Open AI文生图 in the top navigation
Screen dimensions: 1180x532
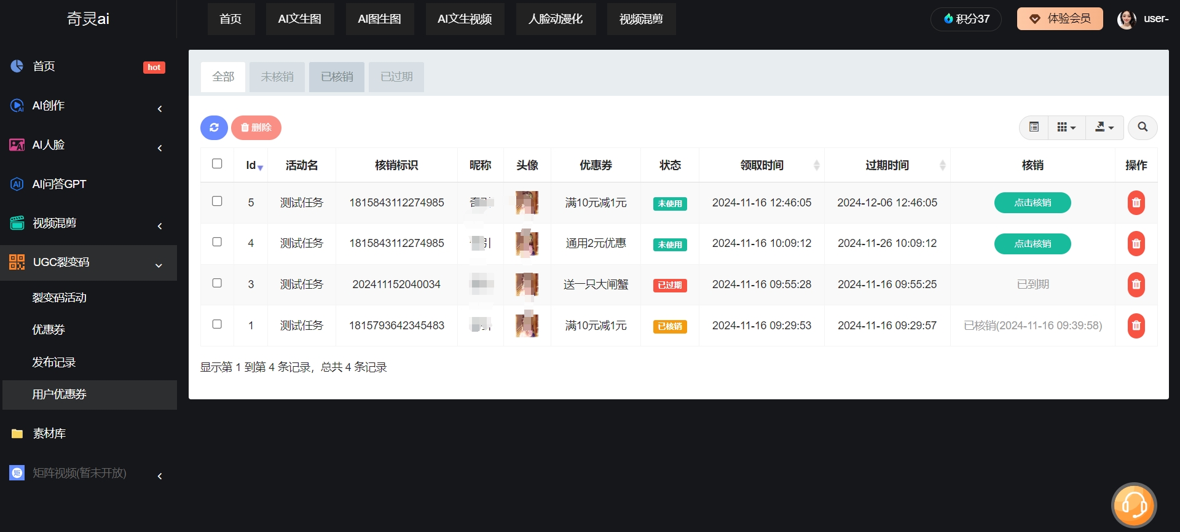click(x=300, y=19)
